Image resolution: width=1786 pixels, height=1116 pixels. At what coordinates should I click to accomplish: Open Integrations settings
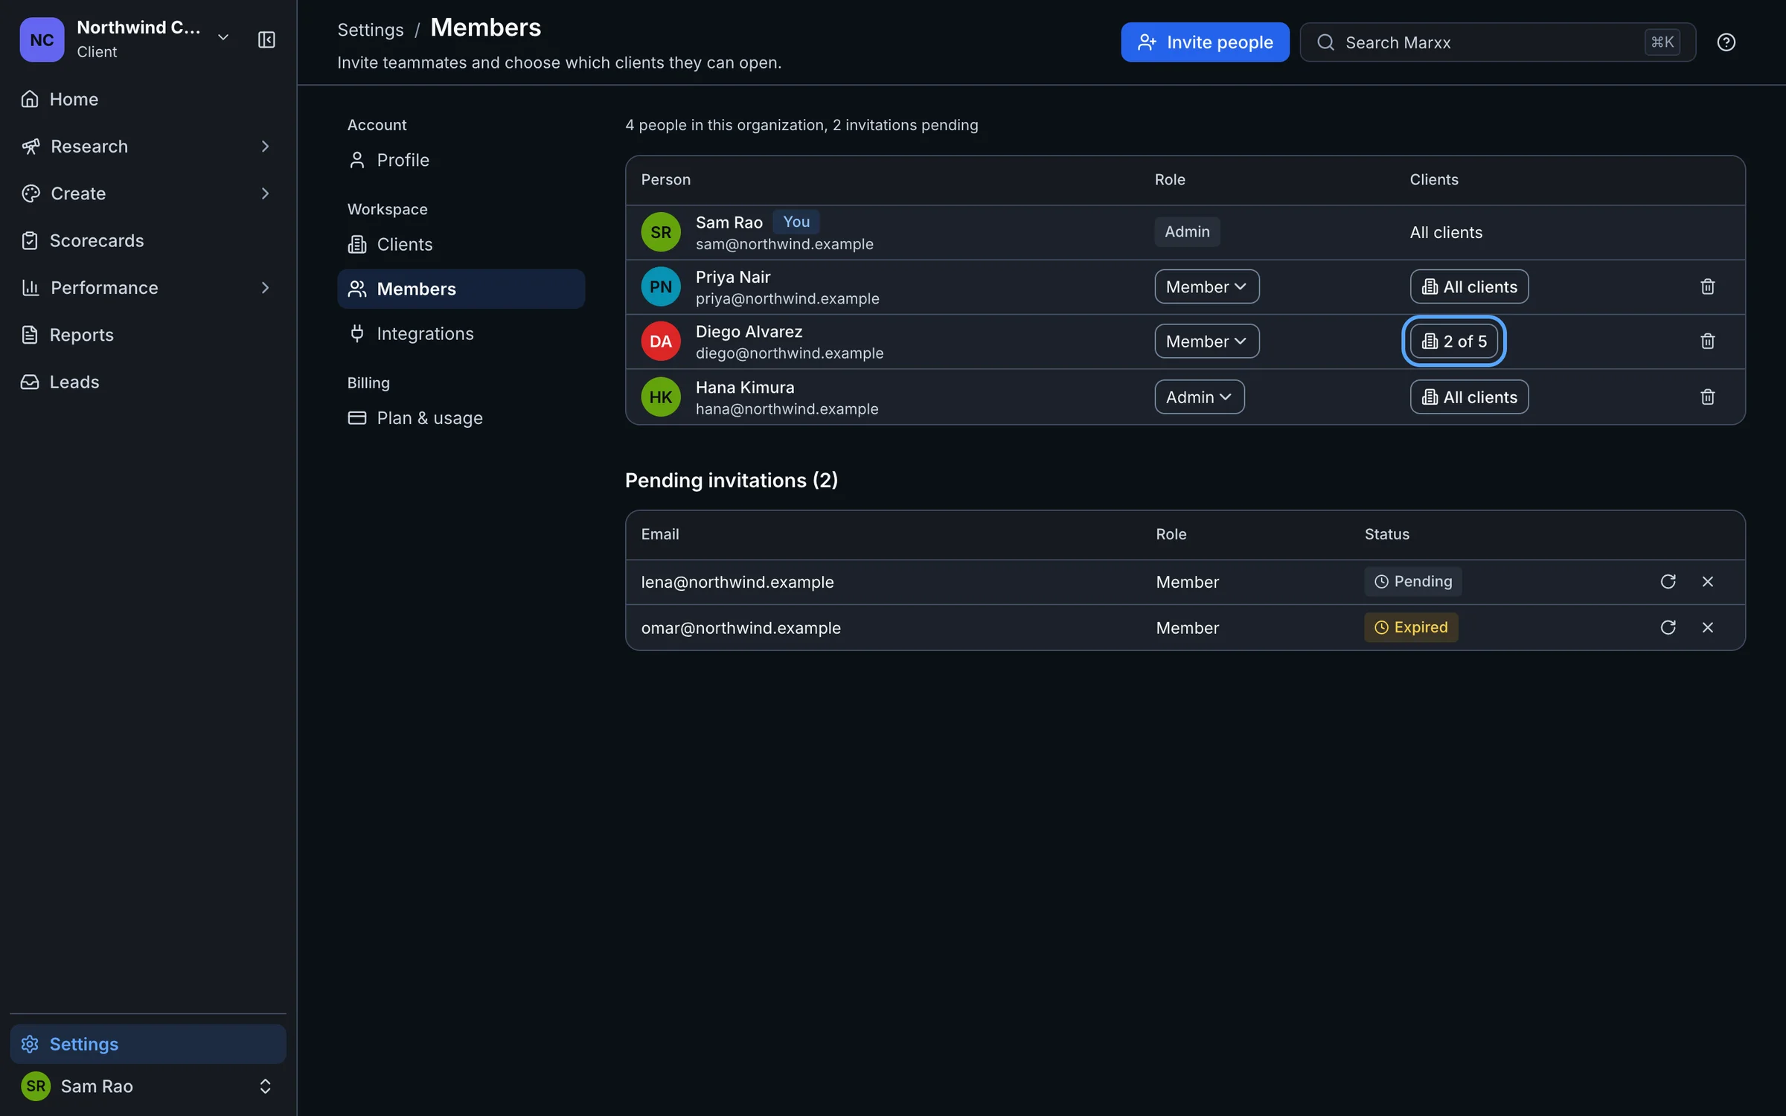pos(461,333)
